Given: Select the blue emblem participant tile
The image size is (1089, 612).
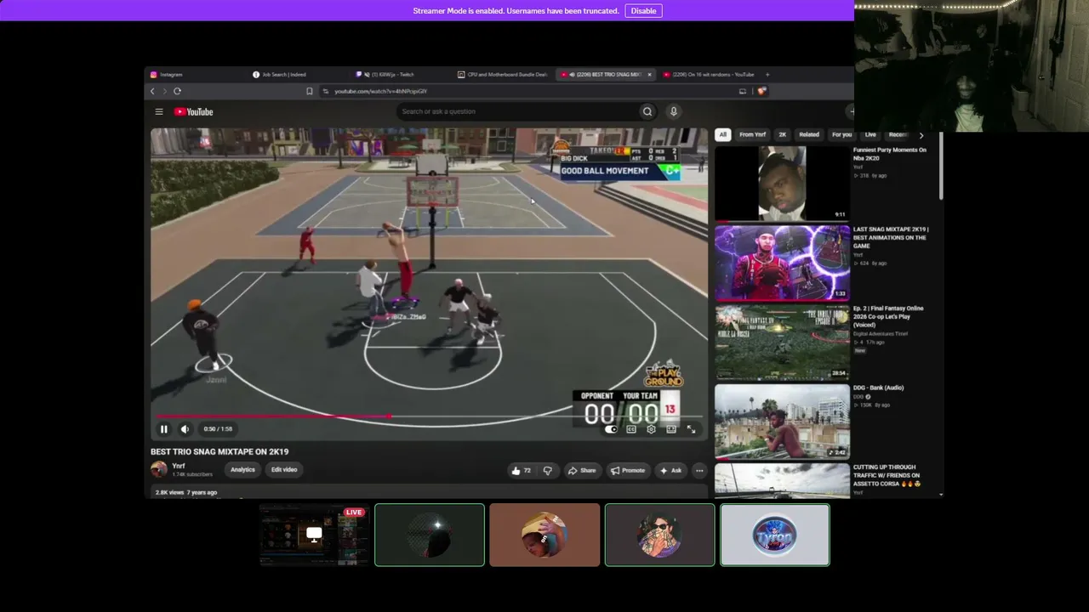Looking at the screenshot, I should (x=774, y=535).
